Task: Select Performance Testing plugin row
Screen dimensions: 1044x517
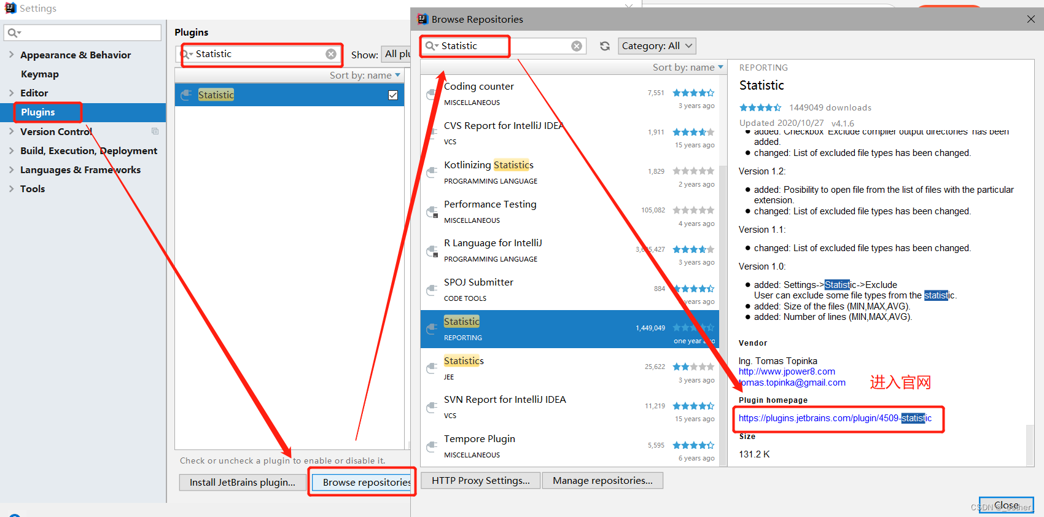Action: (570, 212)
